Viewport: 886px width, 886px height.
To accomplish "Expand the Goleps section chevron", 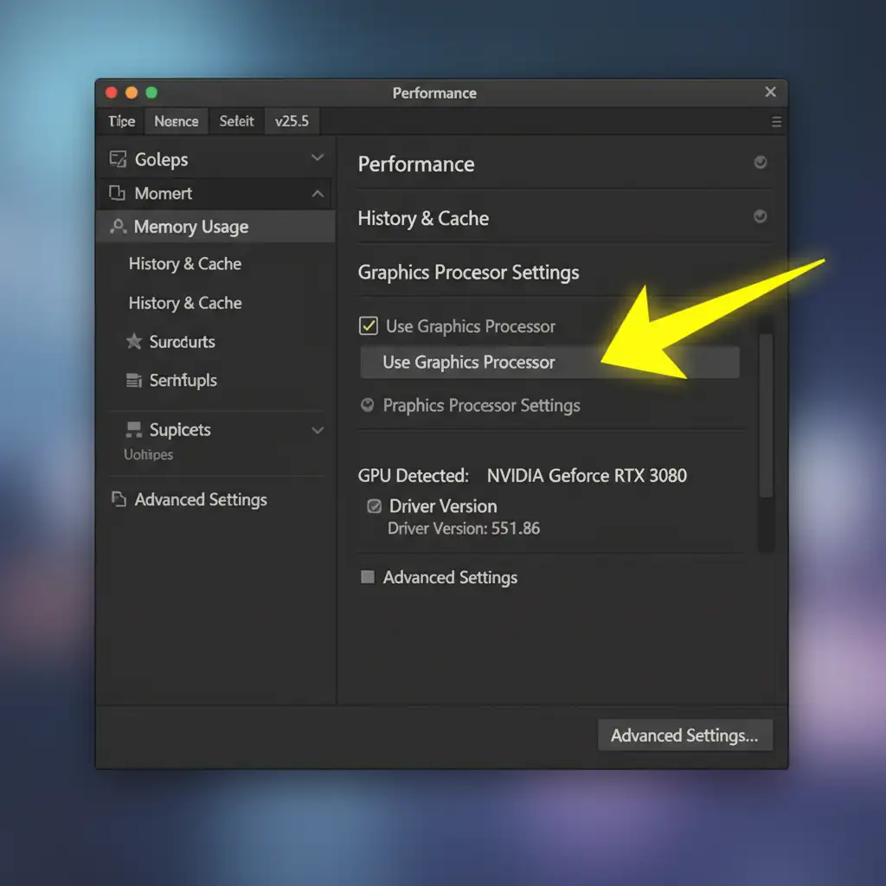I will (x=318, y=158).
